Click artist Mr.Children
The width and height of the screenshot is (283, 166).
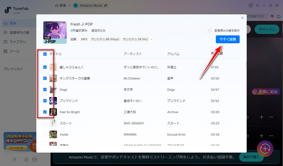(132, 78)
